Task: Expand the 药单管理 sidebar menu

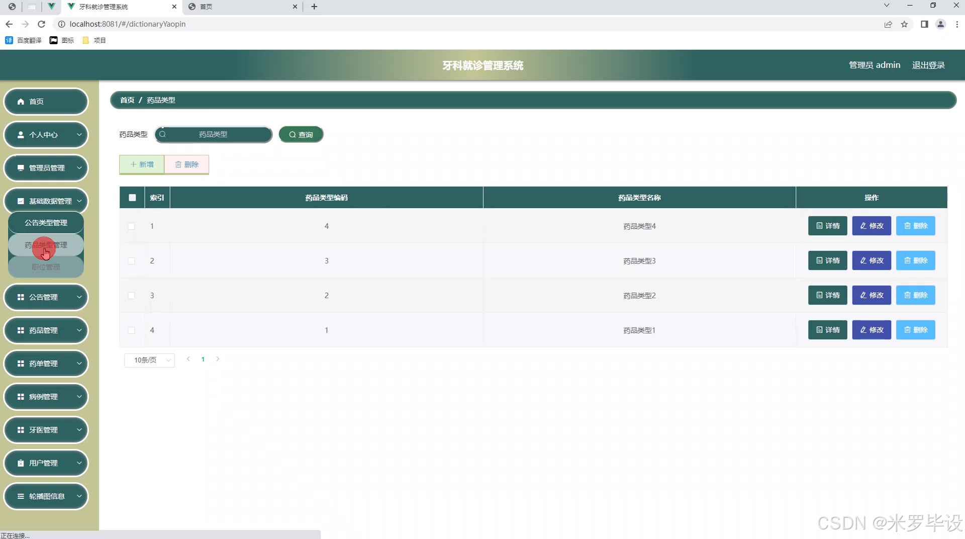Action: tap(46, 364)
